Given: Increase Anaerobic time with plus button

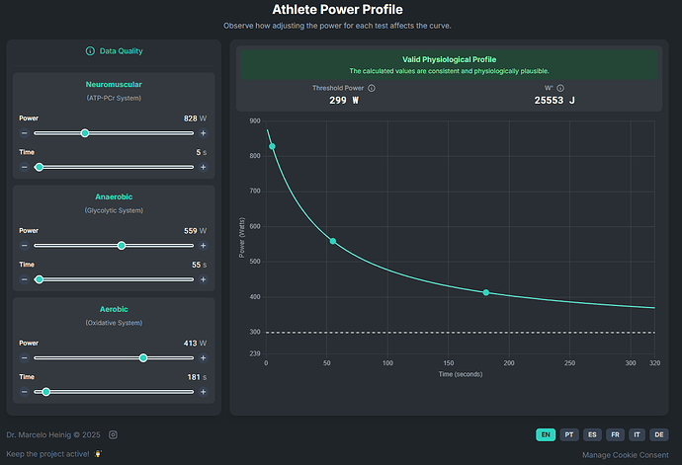Looking at the screenshot, I should 204,279.
